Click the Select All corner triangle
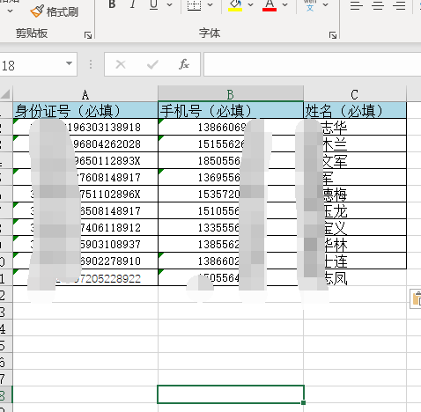 point(6,94)
